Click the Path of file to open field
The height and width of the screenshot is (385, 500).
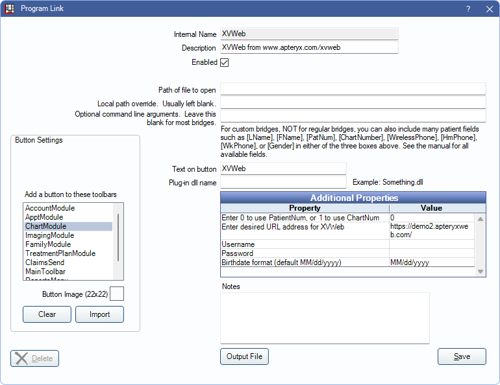[x=353, y=89]
